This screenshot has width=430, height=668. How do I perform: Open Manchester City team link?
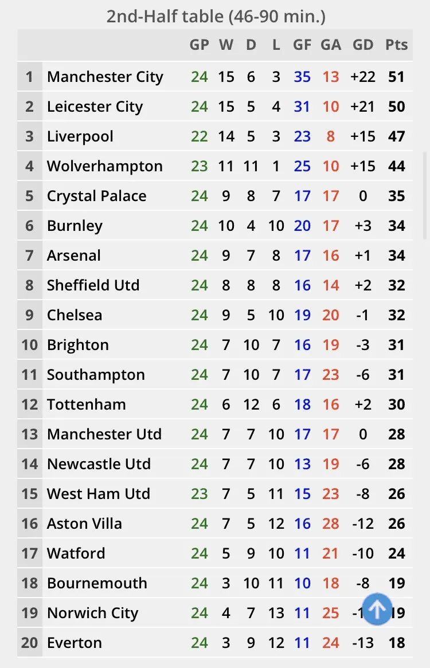tap(105, 77)
